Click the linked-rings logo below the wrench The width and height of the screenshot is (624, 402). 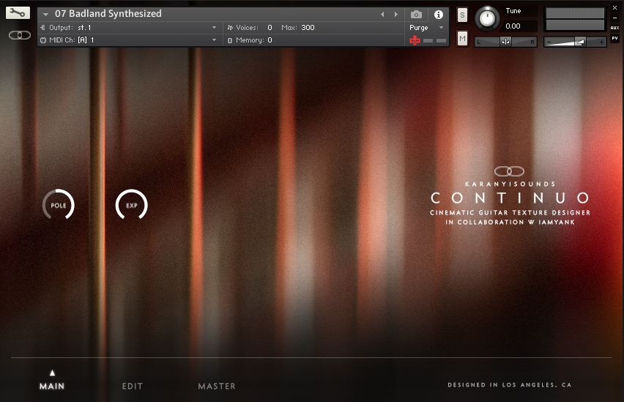click(x=20, y=35)
